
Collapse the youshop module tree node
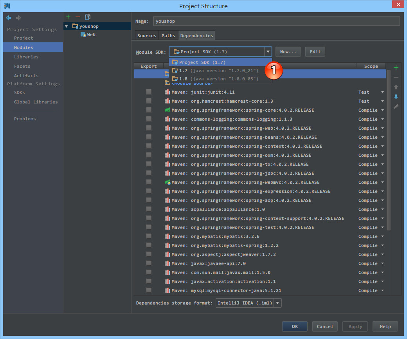[67, 26]
